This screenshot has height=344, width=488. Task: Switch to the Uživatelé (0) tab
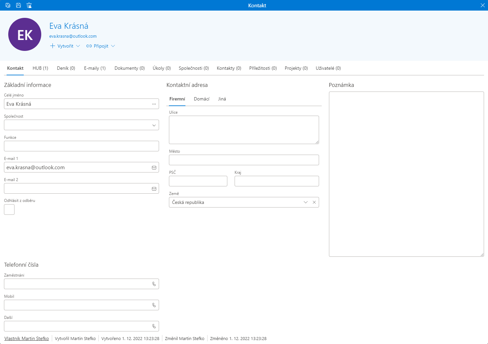pos(328,68)
